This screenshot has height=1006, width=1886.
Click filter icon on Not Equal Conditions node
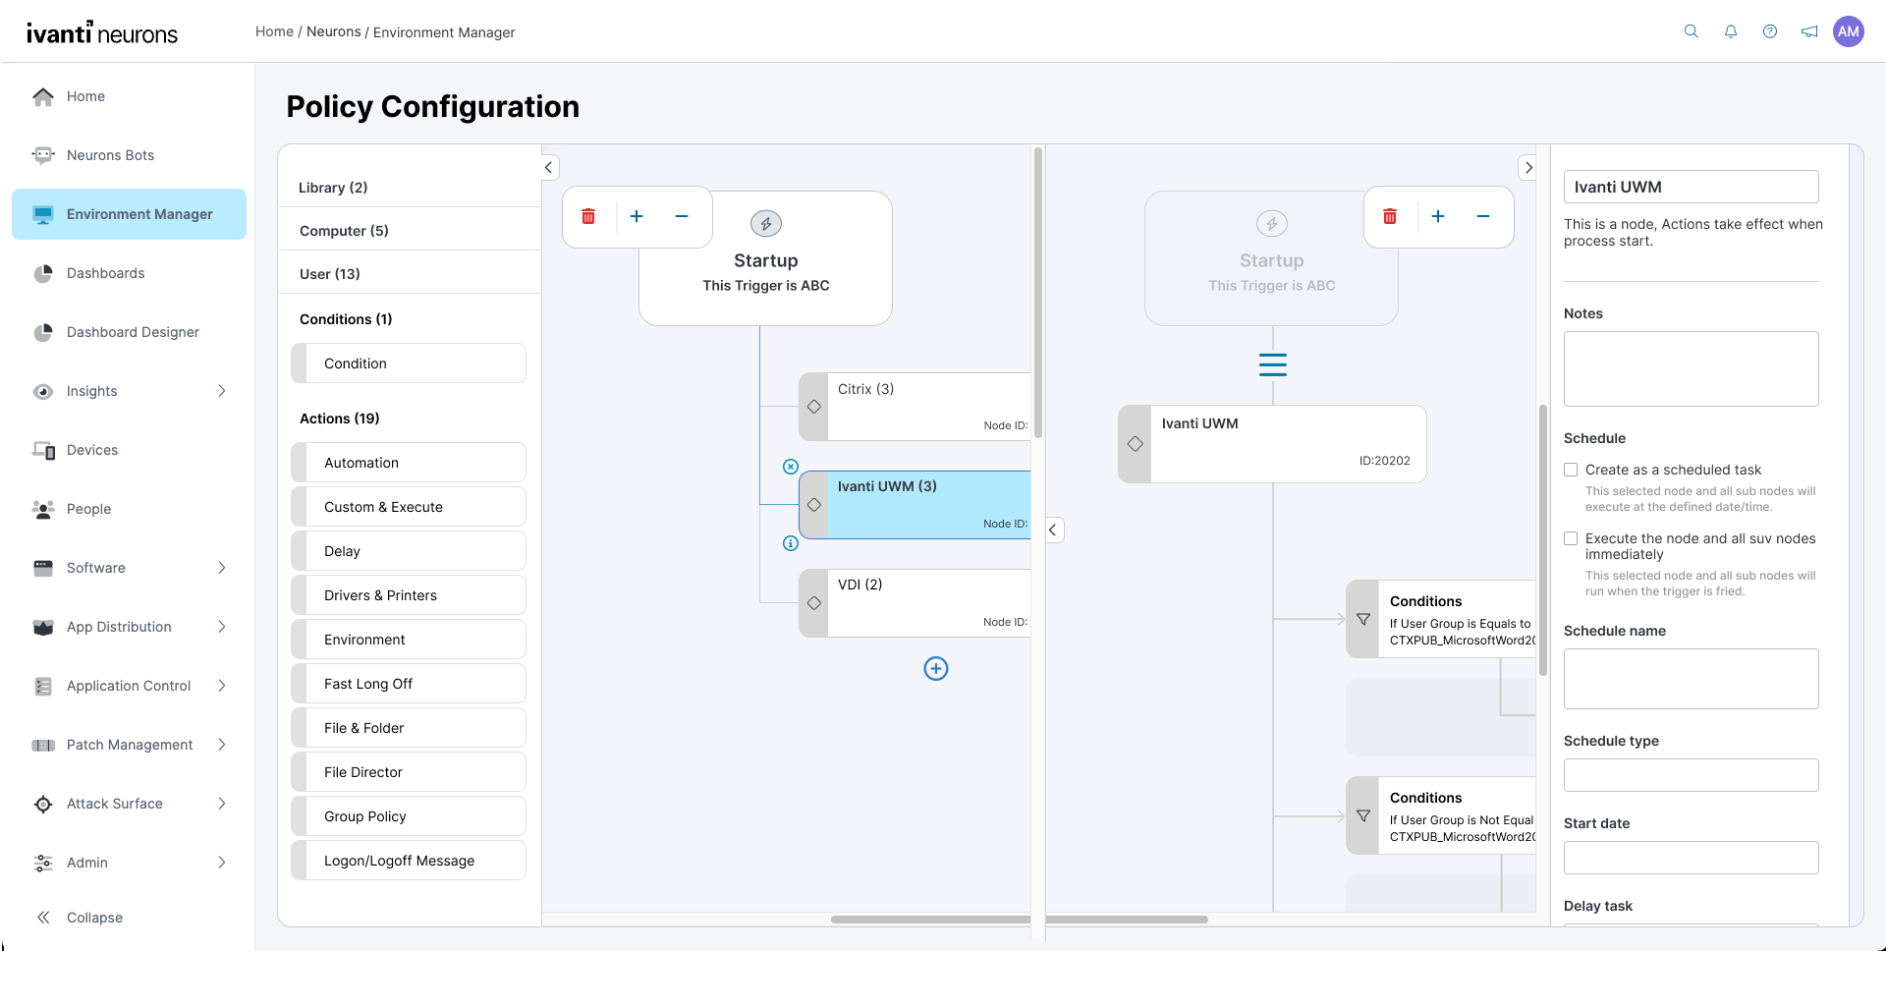point(1363,815)
